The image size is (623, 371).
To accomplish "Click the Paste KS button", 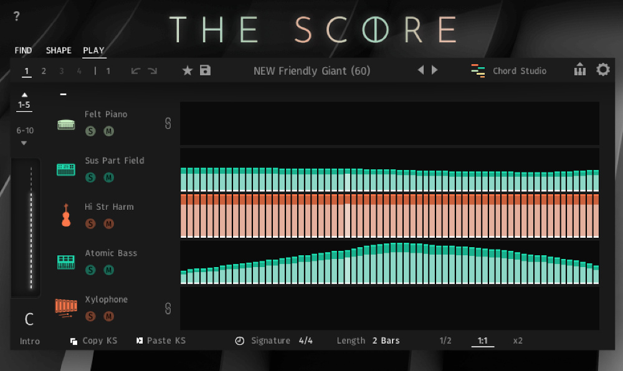I will pyautogui.click(x=161, y=341).
